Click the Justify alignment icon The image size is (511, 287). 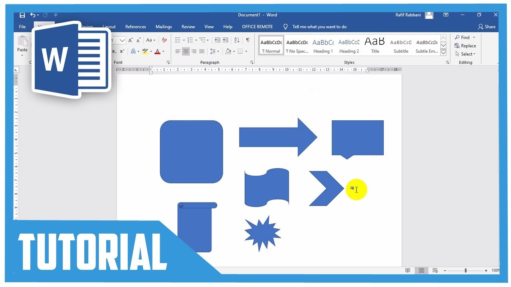click(x=201, y=51)
